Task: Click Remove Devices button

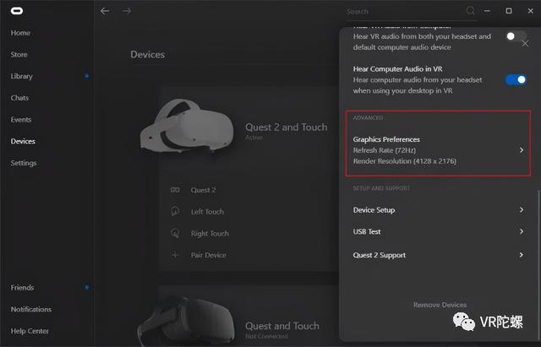Action: 440,305
